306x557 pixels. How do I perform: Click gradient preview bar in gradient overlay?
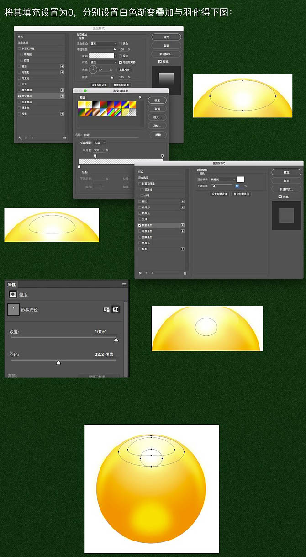tap(101, 56)
